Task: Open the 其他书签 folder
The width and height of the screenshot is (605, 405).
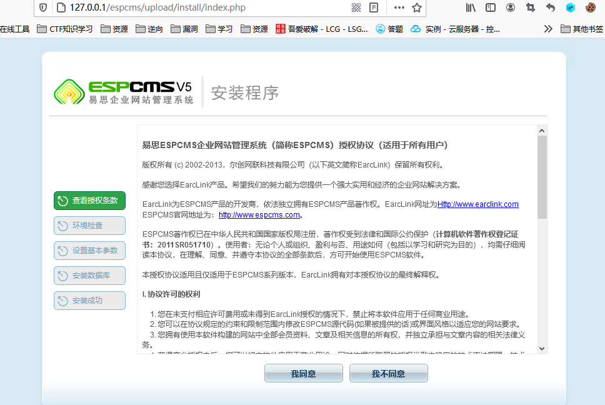Action: (582, 29)
